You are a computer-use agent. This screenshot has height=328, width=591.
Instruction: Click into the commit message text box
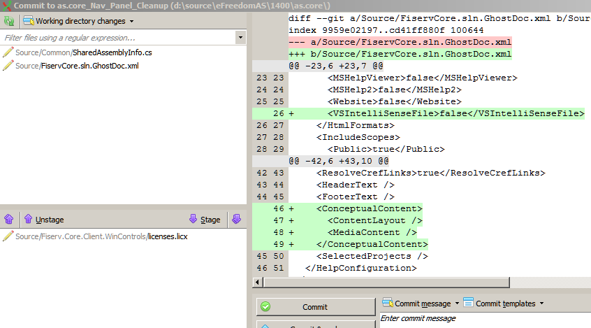[x=486, y=320]
